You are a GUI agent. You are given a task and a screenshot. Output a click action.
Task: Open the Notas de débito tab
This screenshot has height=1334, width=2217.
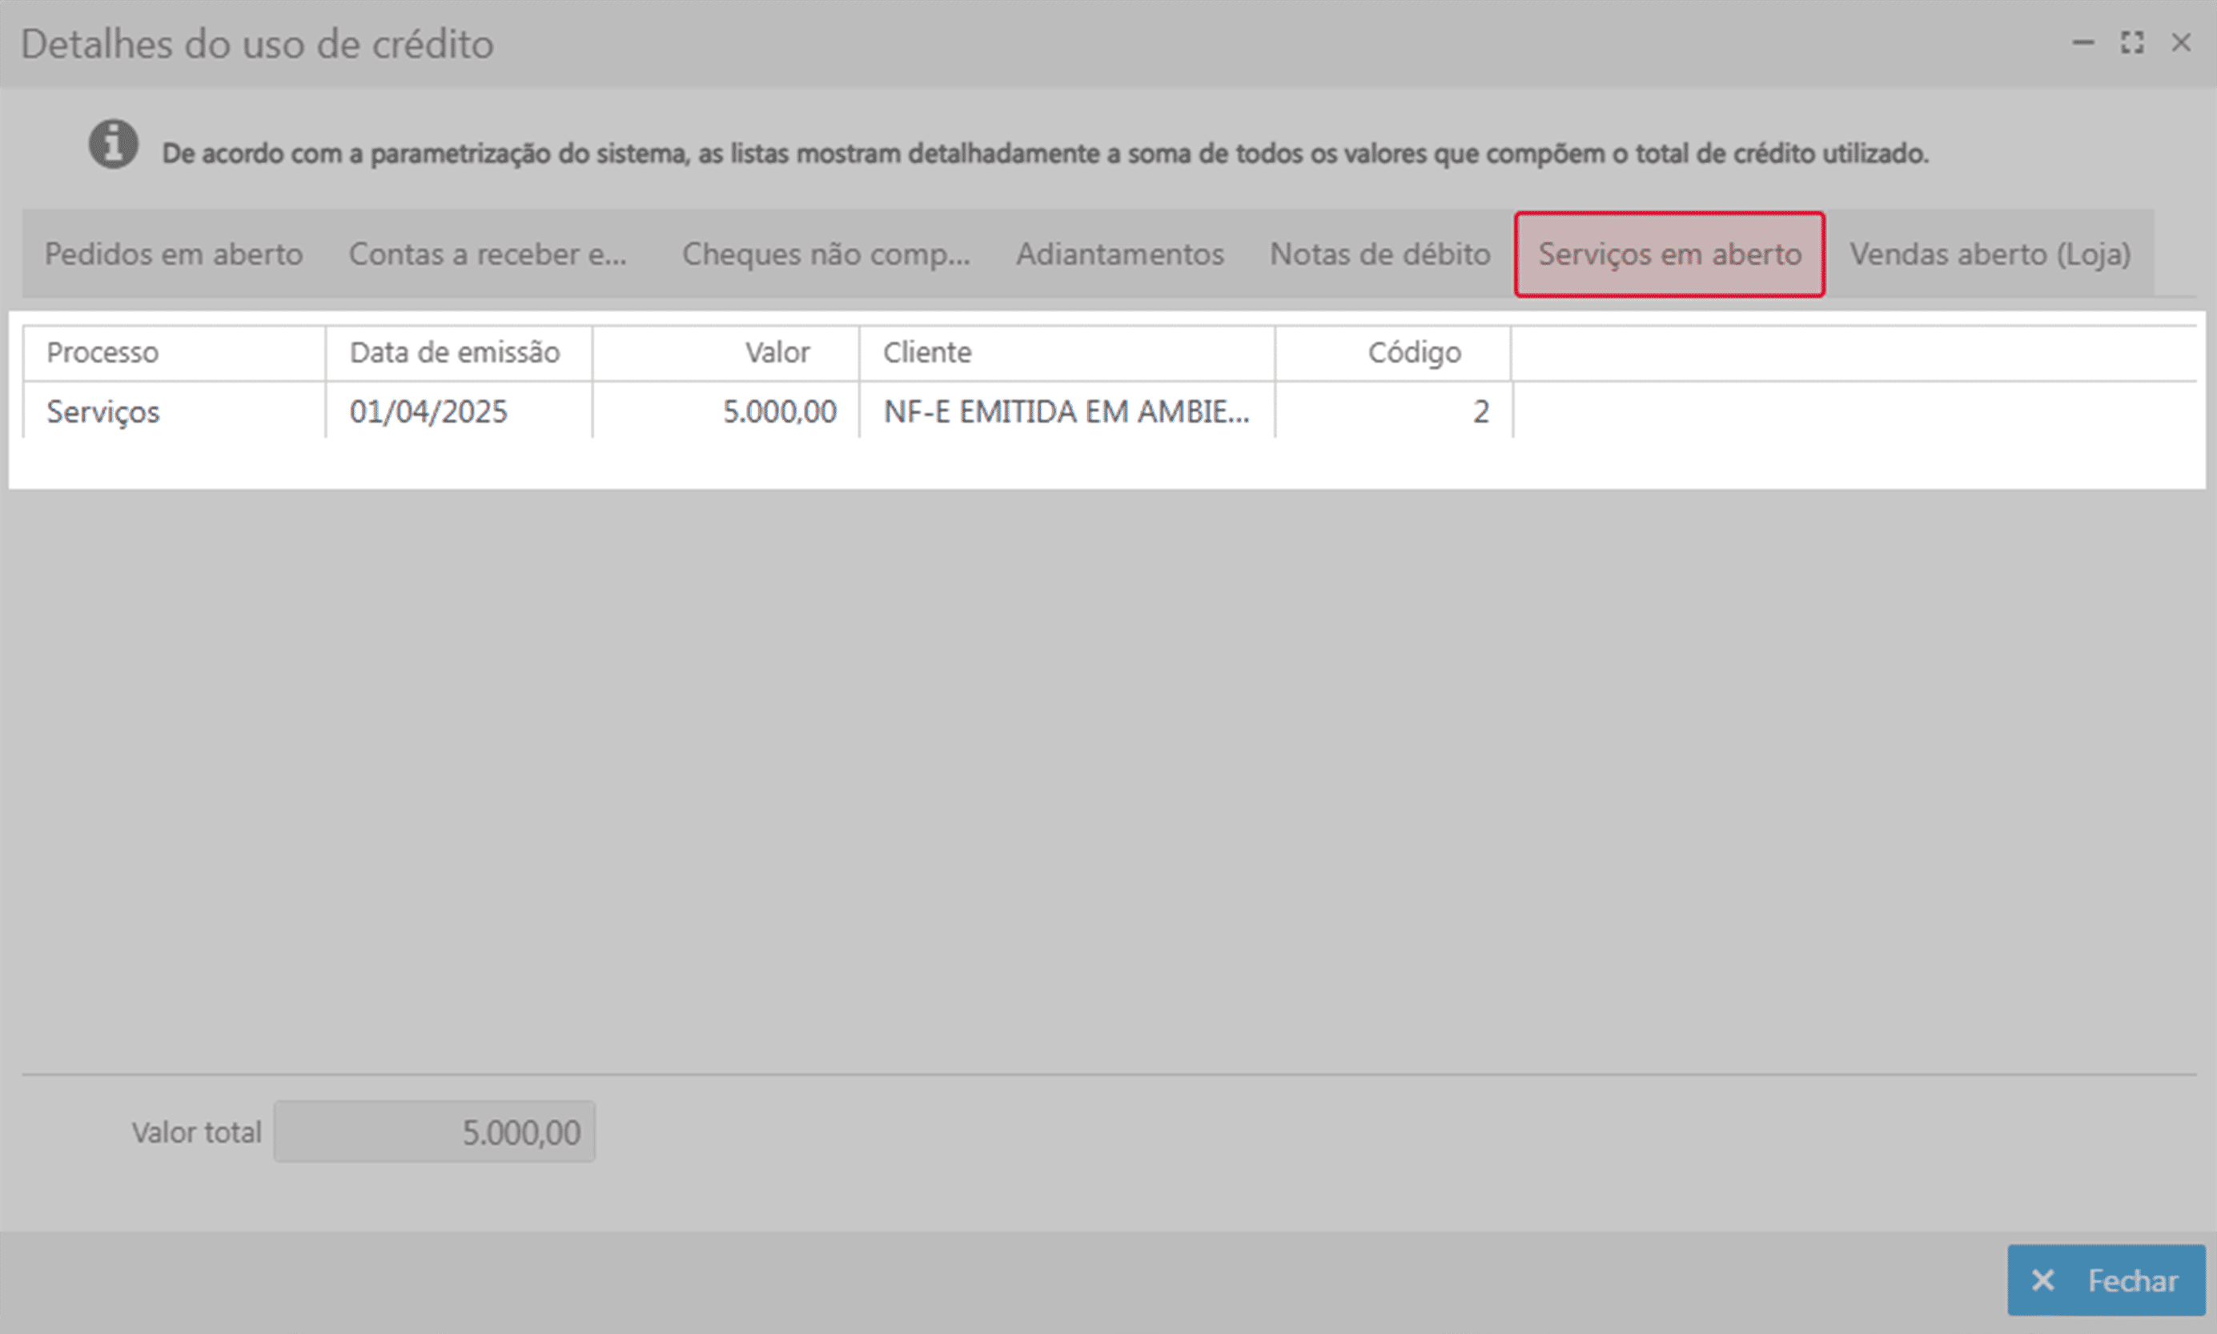1380,254
